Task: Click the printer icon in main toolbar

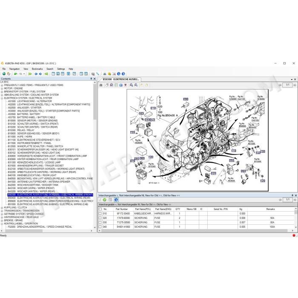Action: pyautogui.click(x=105, y=74)
